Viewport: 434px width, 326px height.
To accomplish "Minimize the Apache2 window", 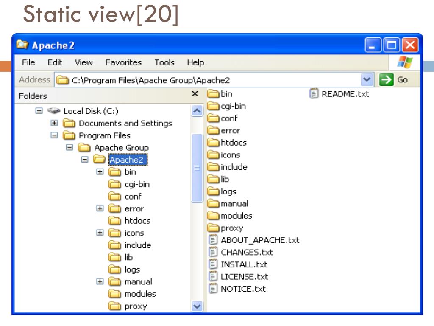I will tap(373, 45).
